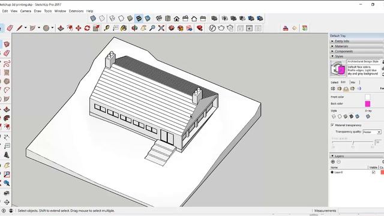
Task: Open the Arc tool dropdown arrow
Action: (39, 28)
